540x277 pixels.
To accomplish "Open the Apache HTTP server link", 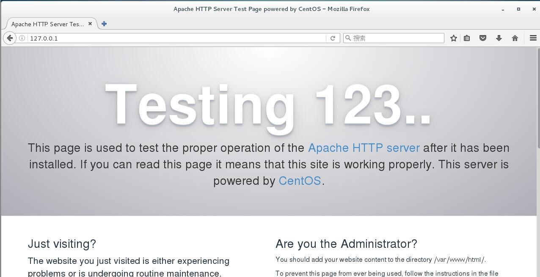I will coord(364,148).
